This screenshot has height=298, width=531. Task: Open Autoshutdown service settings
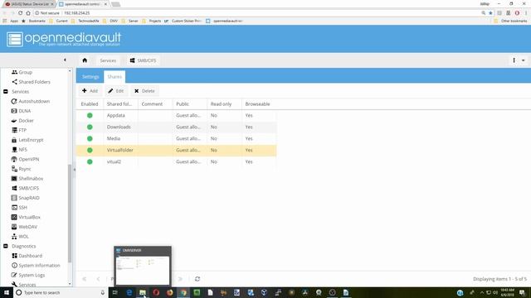coord(31,101)
